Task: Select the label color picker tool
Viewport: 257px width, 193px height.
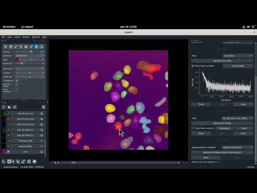Action: click(31, 47)
